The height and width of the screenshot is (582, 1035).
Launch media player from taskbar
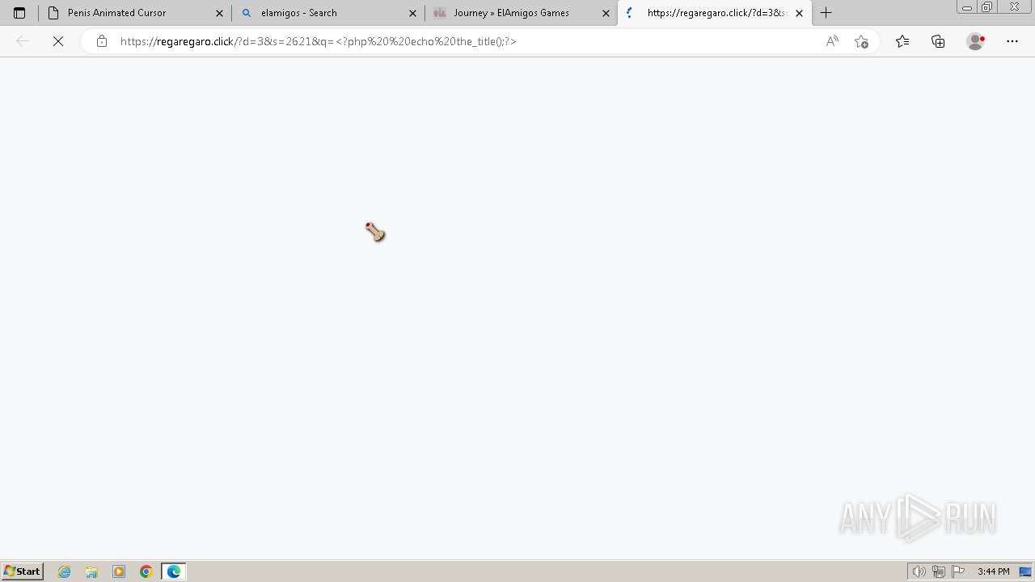[119, 571]
